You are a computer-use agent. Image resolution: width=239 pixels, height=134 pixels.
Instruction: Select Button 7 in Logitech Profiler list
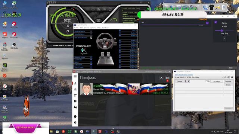tap(128, 33)
